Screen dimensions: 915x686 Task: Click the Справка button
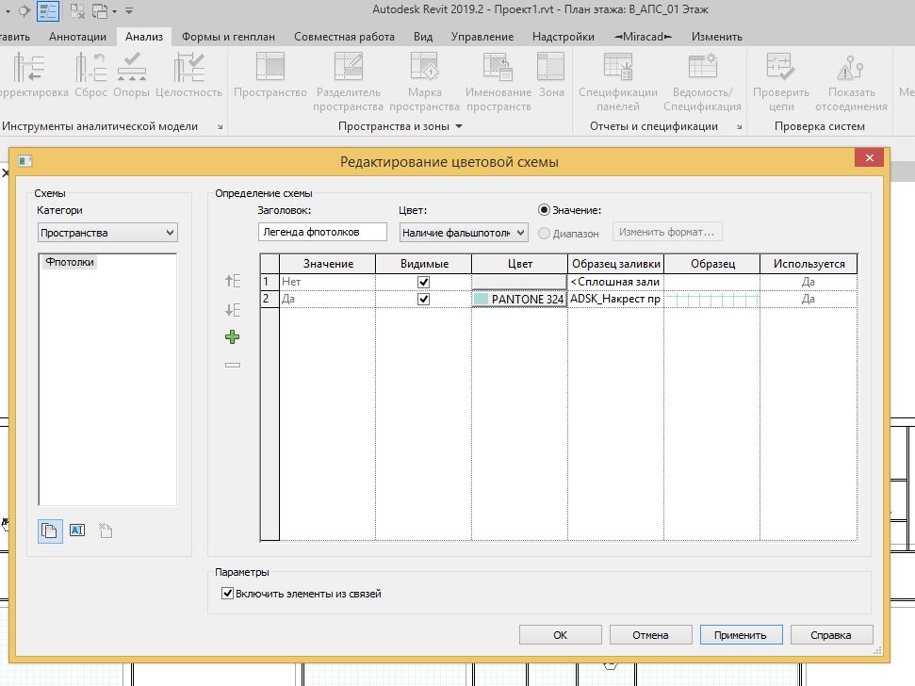coord(831,635)
